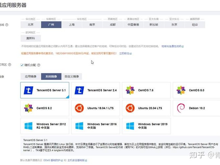Click the CentOS 8.2 logo icon

(x=28, y=108)
